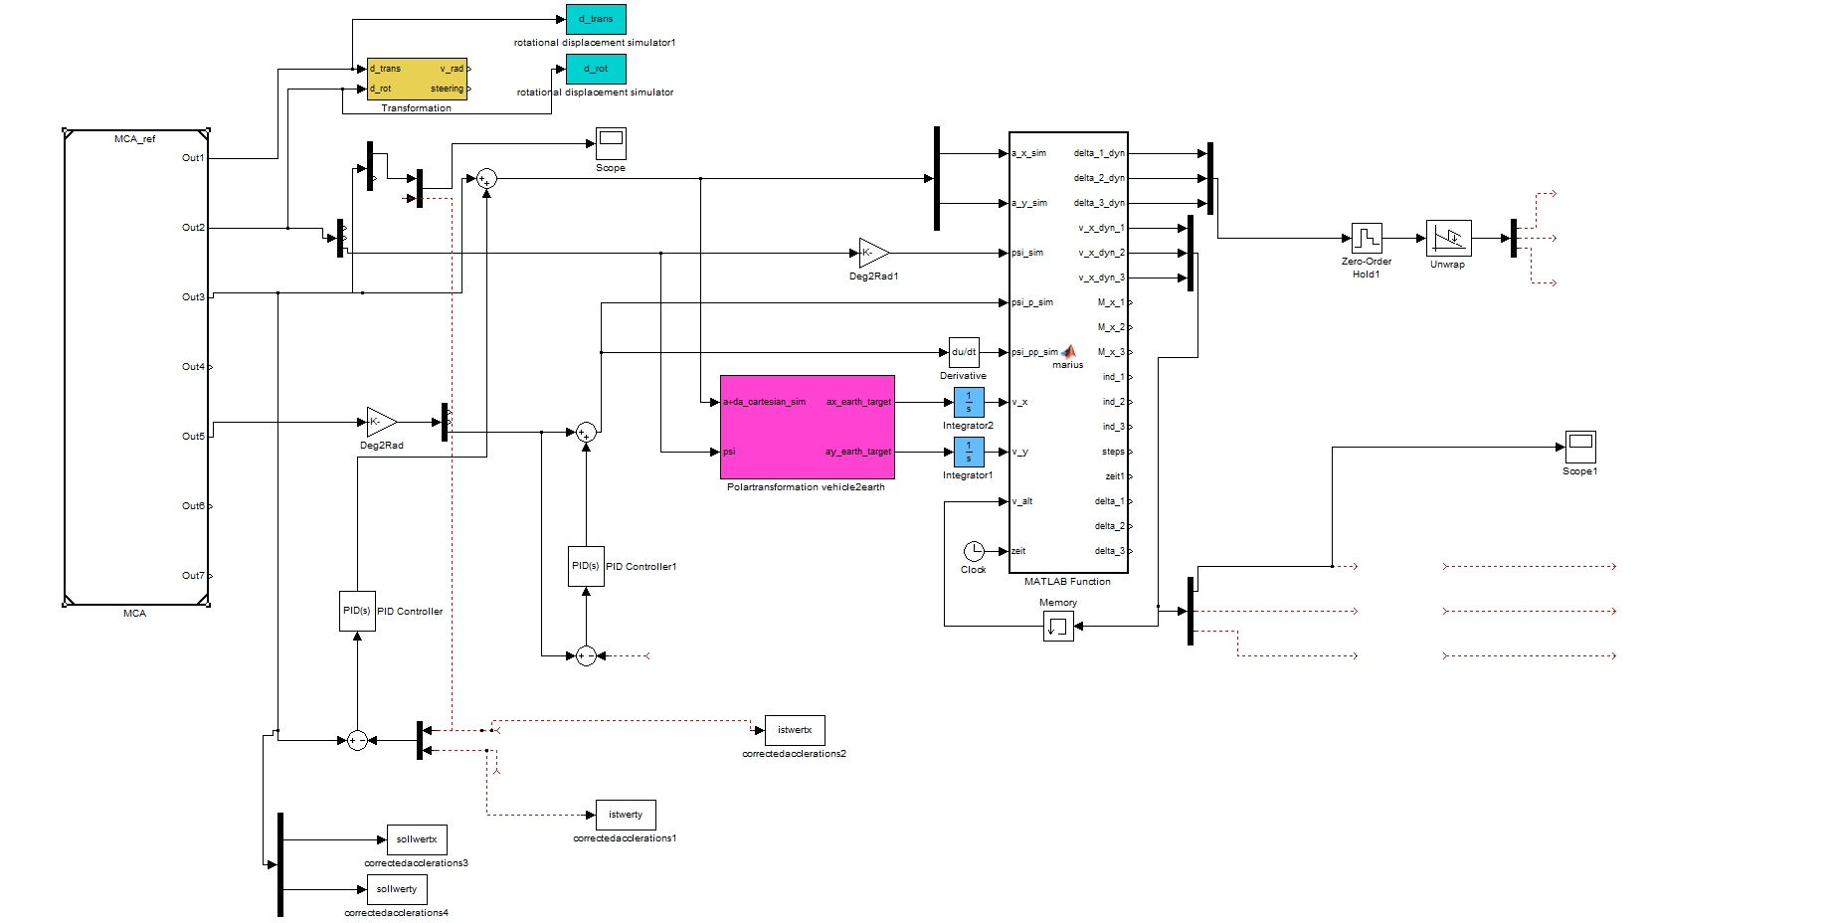The height and width of the screenshot is (923, 1836).
Task: Select the Deg2Rad gain triangle
Action: point(380,422)
